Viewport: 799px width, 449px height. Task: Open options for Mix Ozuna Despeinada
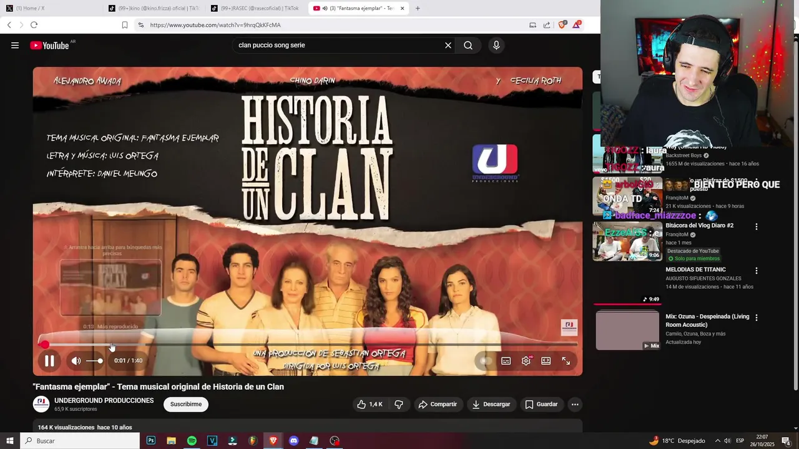[757, 317]
